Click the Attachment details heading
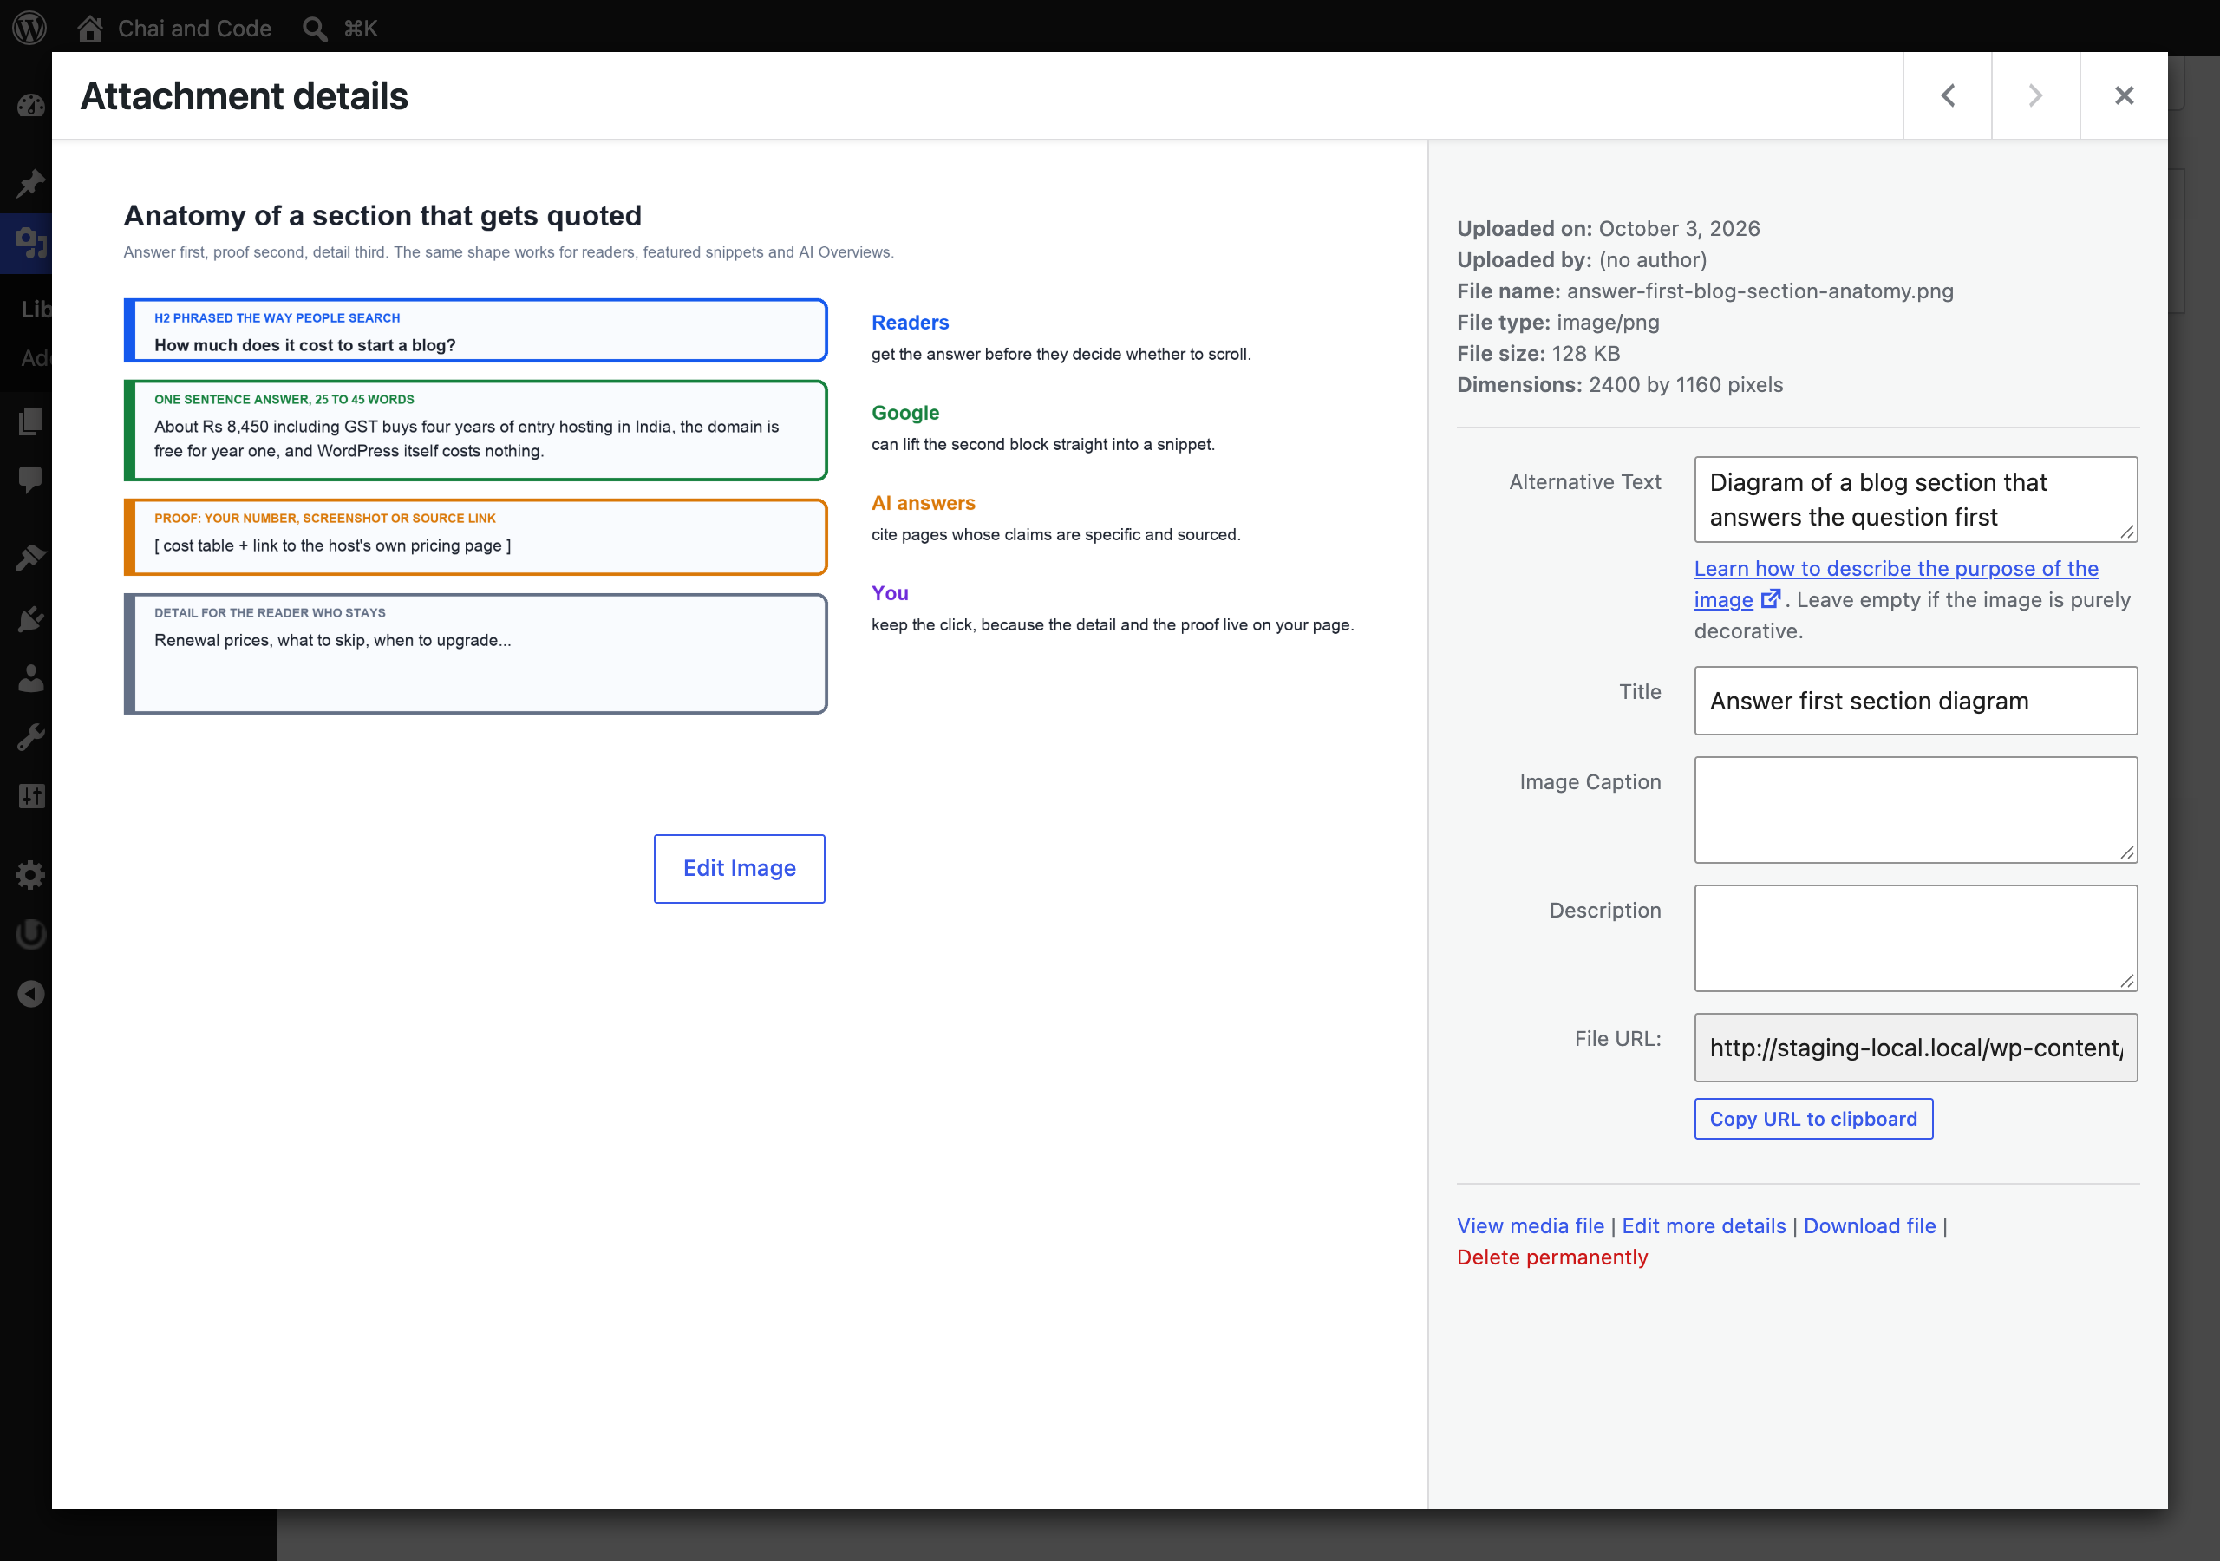 (x=244, y=95)
